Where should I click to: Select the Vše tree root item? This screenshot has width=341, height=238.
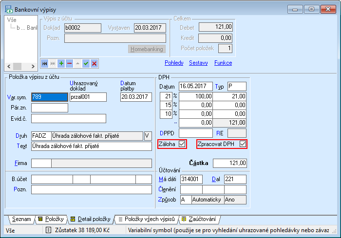click(12, 20)
